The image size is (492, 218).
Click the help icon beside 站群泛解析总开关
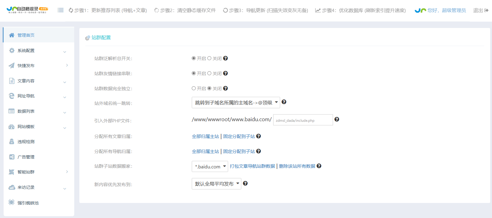[x=225, y=58]
